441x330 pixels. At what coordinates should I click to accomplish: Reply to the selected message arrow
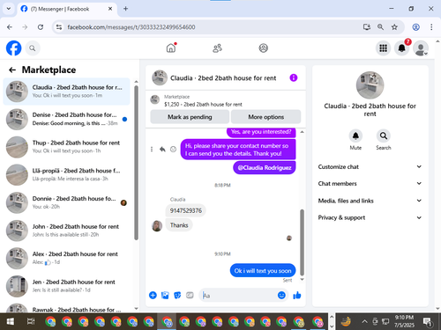(162, 150)
